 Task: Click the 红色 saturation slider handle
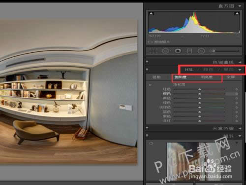(x=199, y=89)
